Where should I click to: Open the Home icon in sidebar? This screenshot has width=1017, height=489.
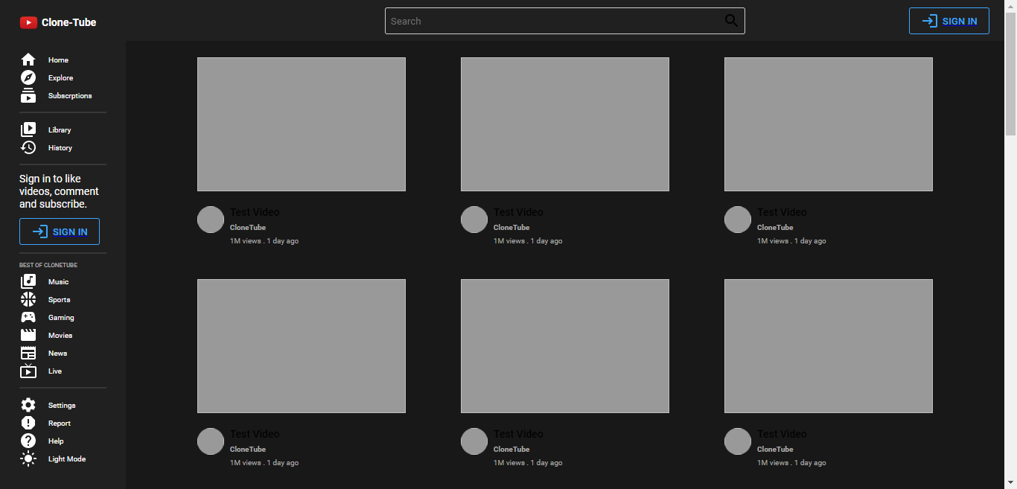tap(28, 60)
